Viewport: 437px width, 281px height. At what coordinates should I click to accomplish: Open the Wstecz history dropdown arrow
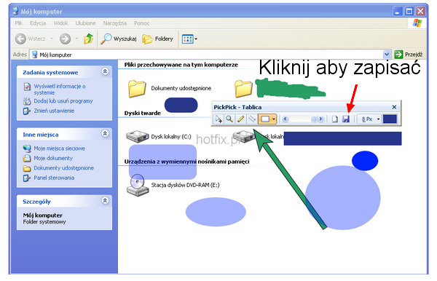tap(52, 39)
